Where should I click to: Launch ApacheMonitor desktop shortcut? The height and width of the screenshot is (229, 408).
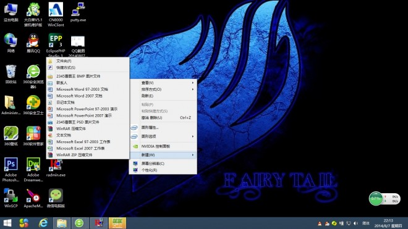point(33,198)
